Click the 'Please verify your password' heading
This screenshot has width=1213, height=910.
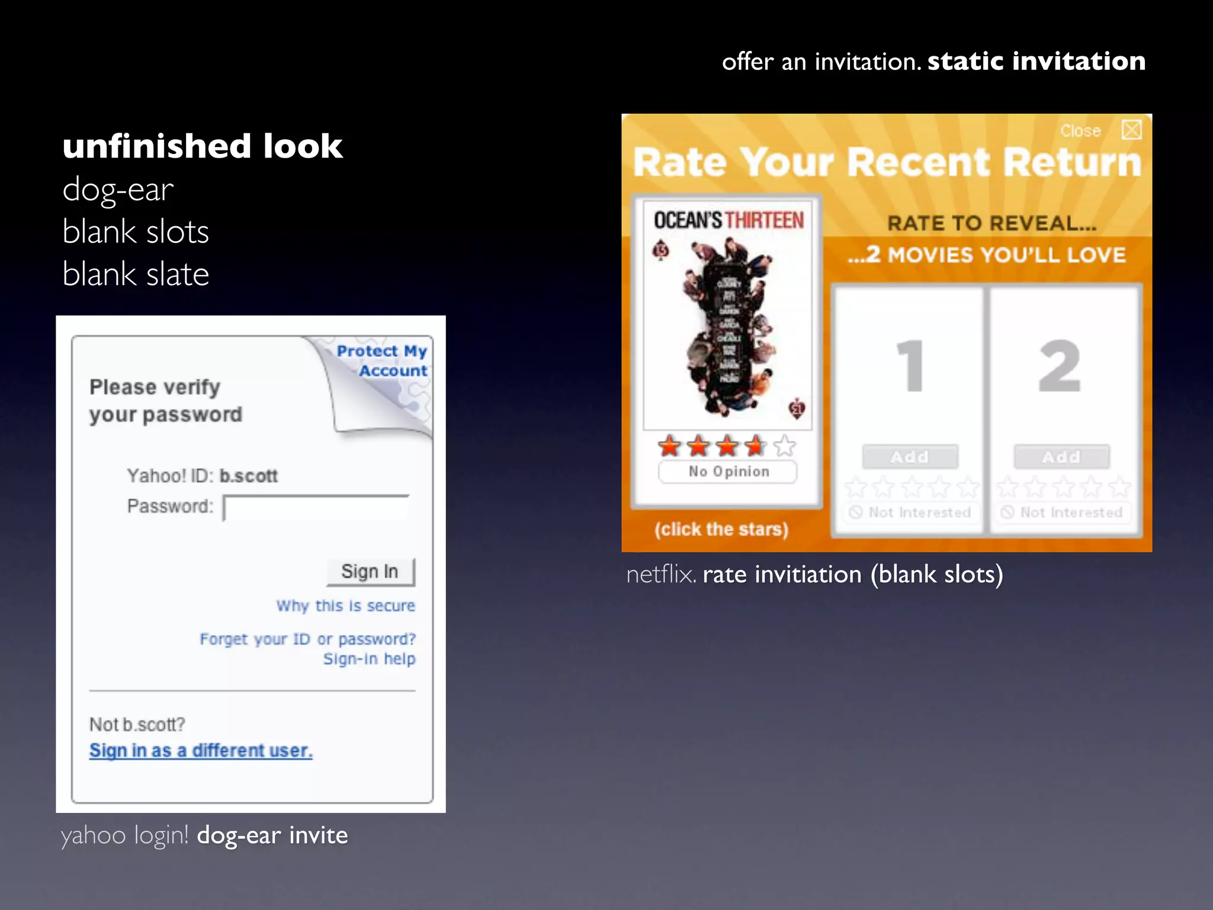pos(166,401)
